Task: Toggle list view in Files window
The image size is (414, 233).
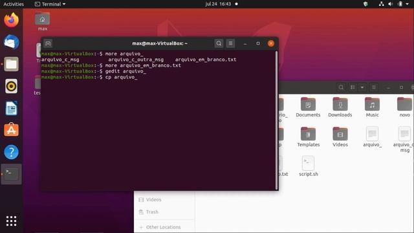Action: [x=353, y=87]
